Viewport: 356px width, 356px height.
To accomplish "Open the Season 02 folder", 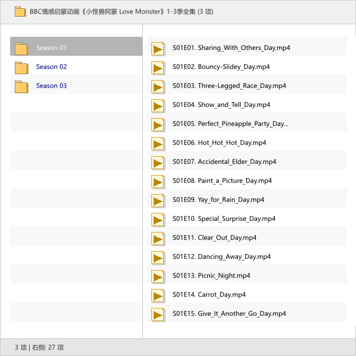I will click(x=51, y=67).
